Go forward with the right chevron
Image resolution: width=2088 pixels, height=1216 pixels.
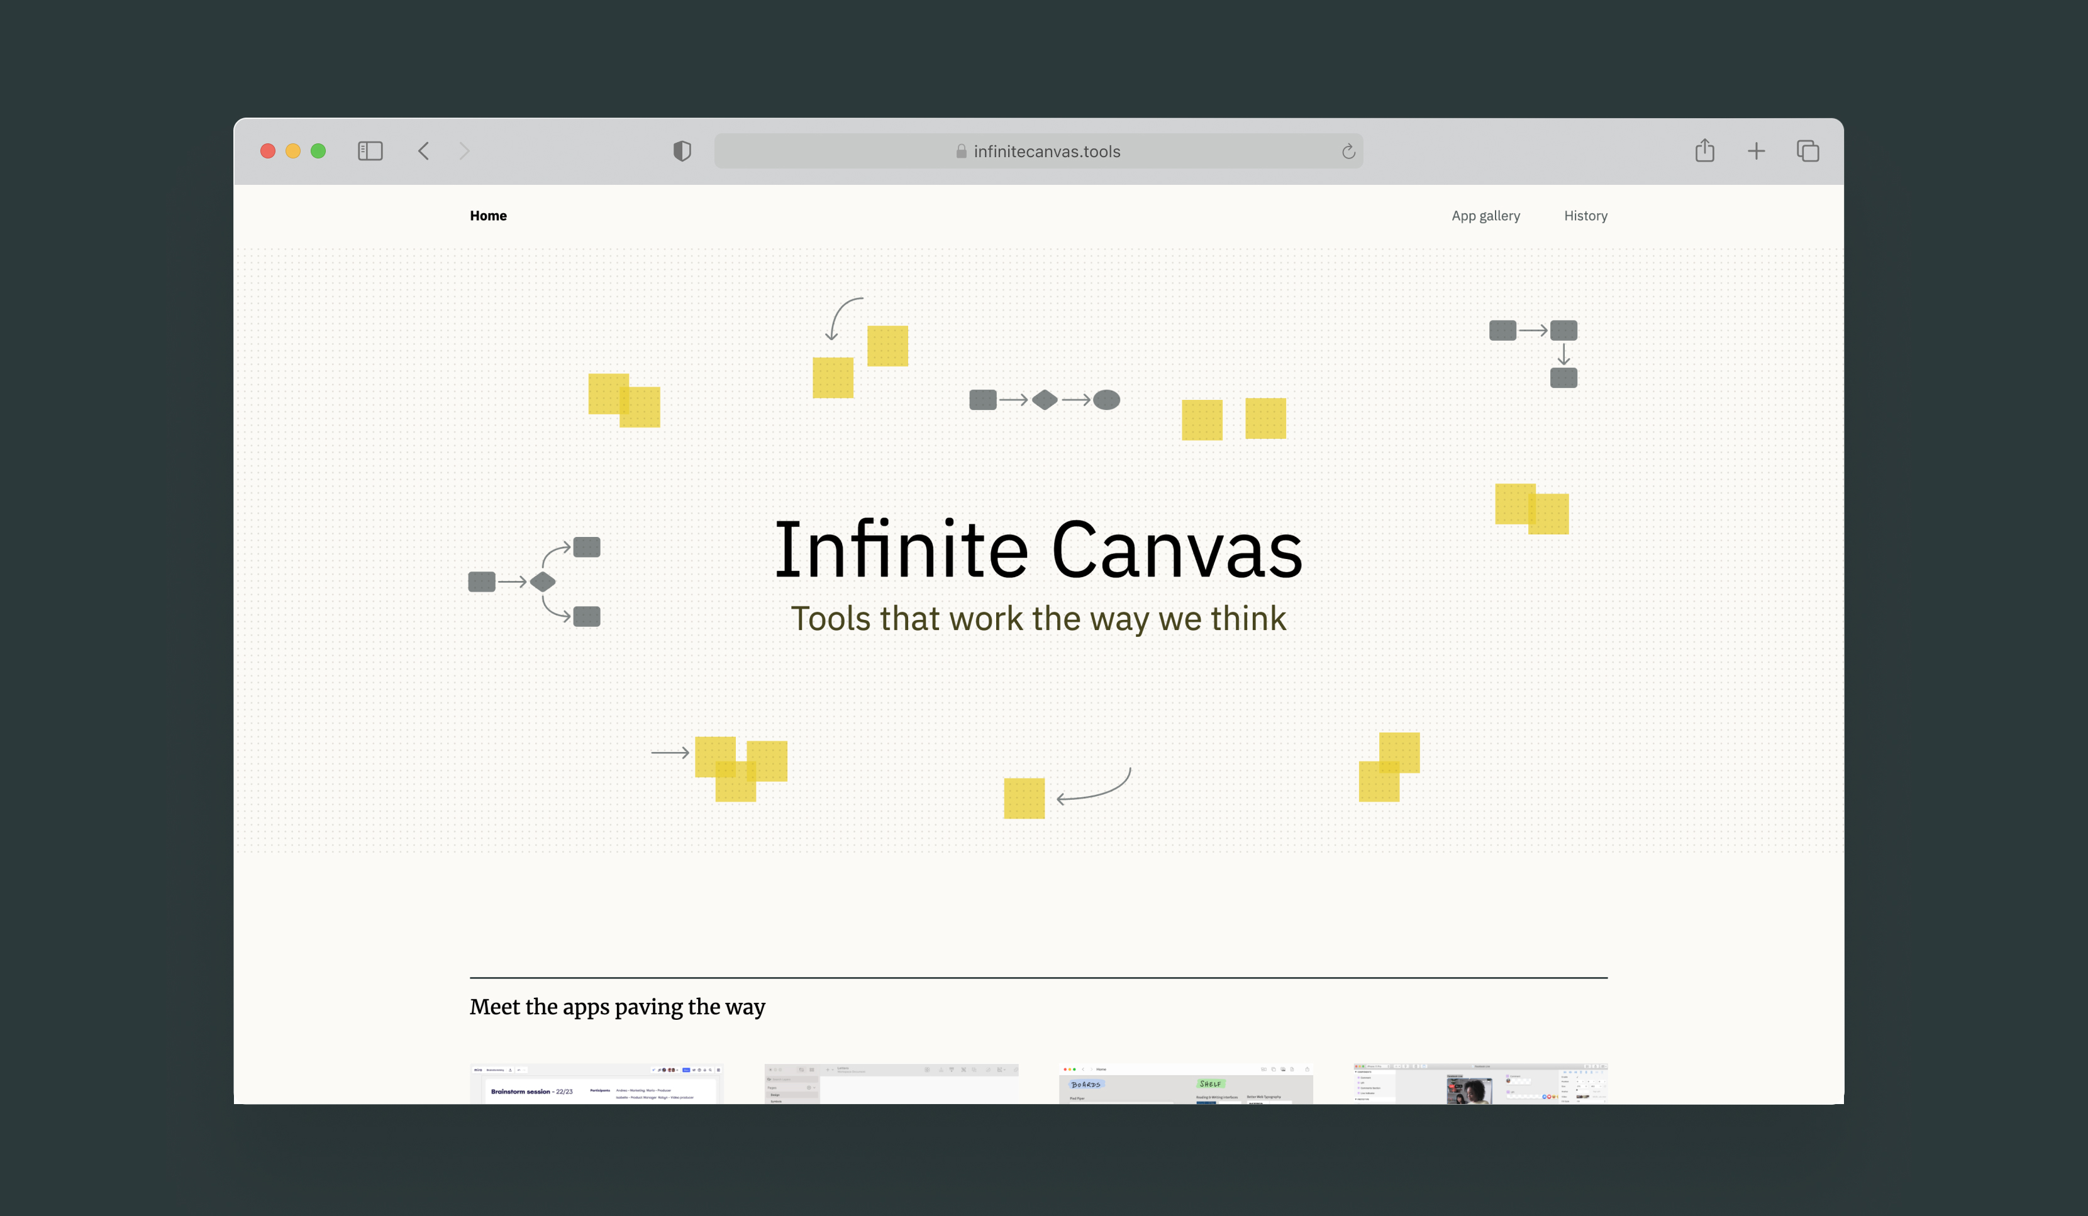[x=464, y=151]
